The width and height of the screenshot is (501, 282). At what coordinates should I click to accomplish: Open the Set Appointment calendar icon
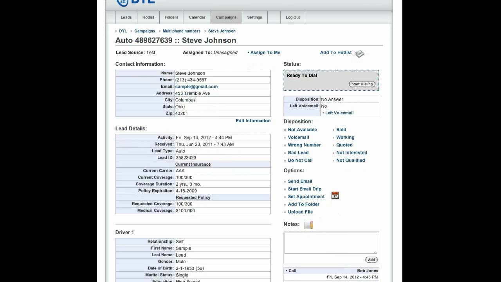335,195
